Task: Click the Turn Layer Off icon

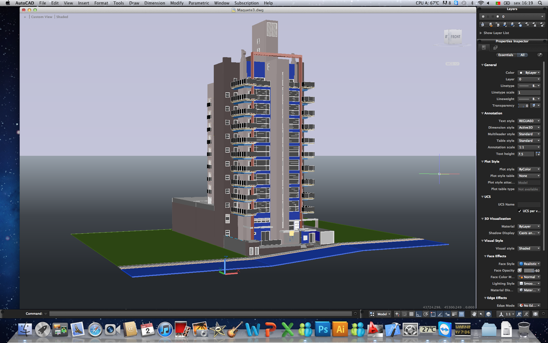Action: pyautogui.click(x=527, y=25)
